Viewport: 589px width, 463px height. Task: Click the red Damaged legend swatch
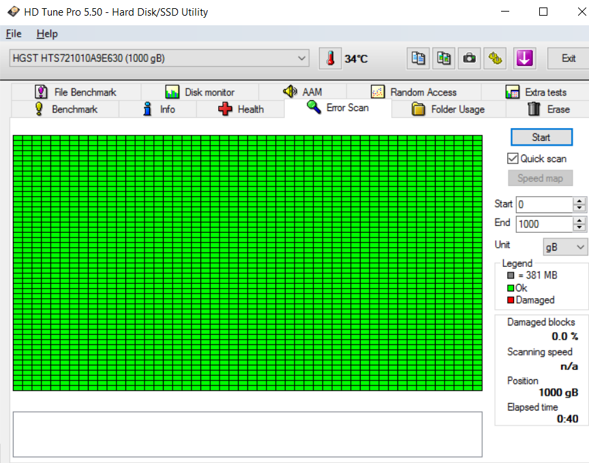[x=511, y=300]
